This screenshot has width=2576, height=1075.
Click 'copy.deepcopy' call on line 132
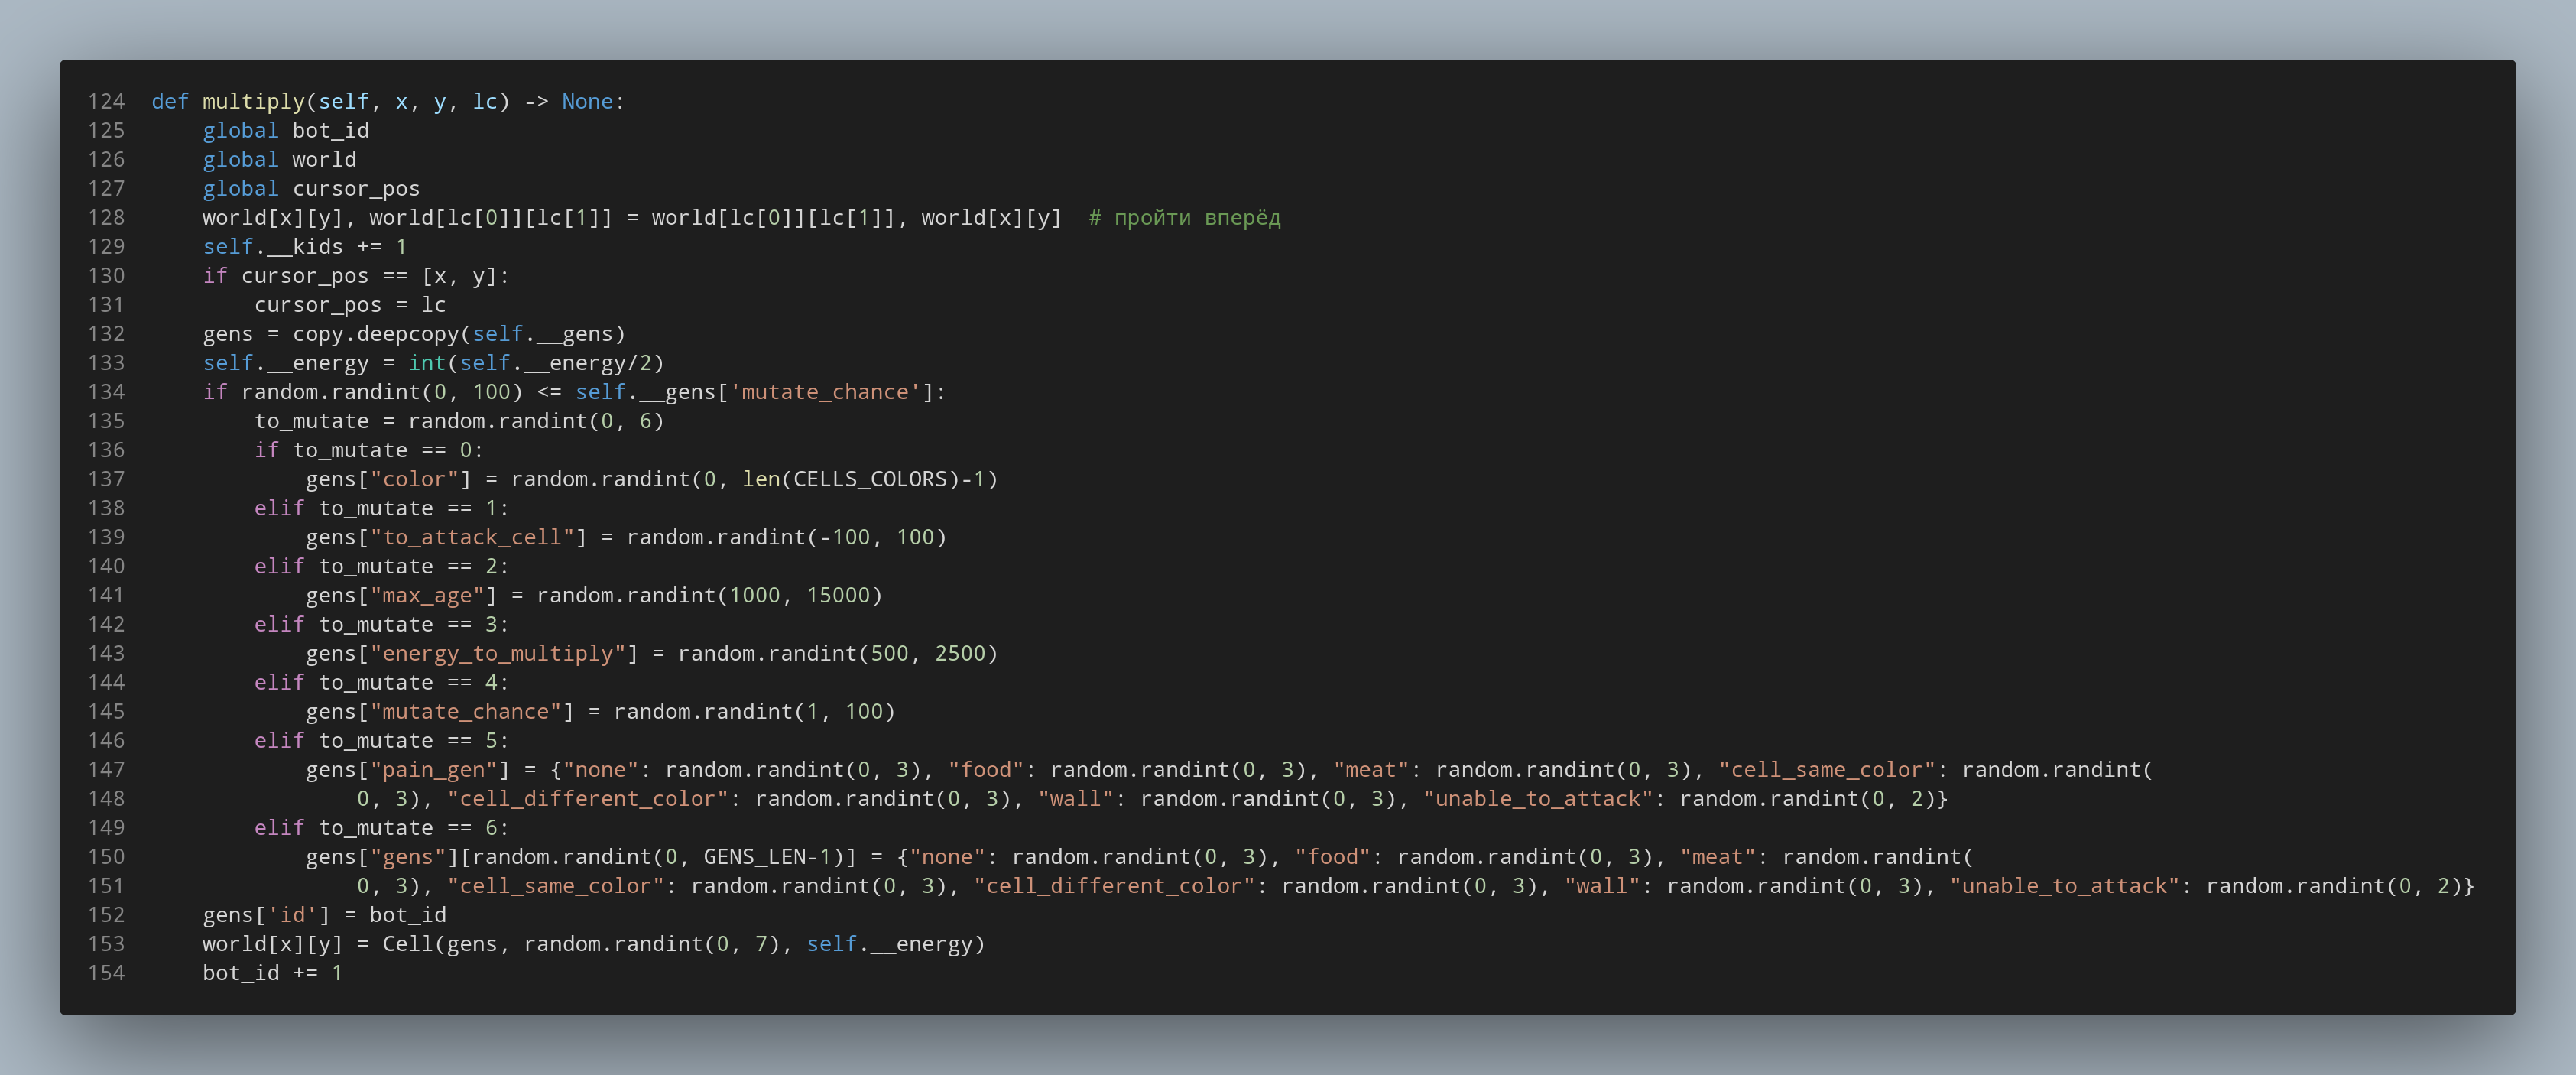pyautogui.click(x=375, y=334)
